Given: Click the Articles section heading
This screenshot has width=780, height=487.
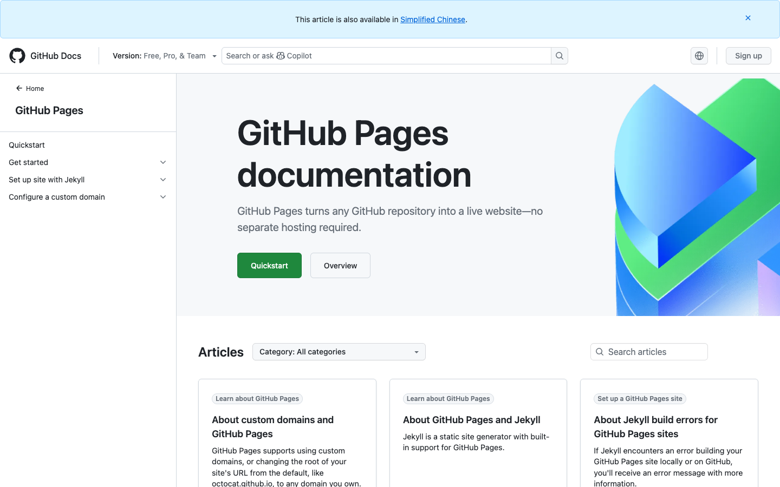Looking at the screenshot, I should 221,352.
